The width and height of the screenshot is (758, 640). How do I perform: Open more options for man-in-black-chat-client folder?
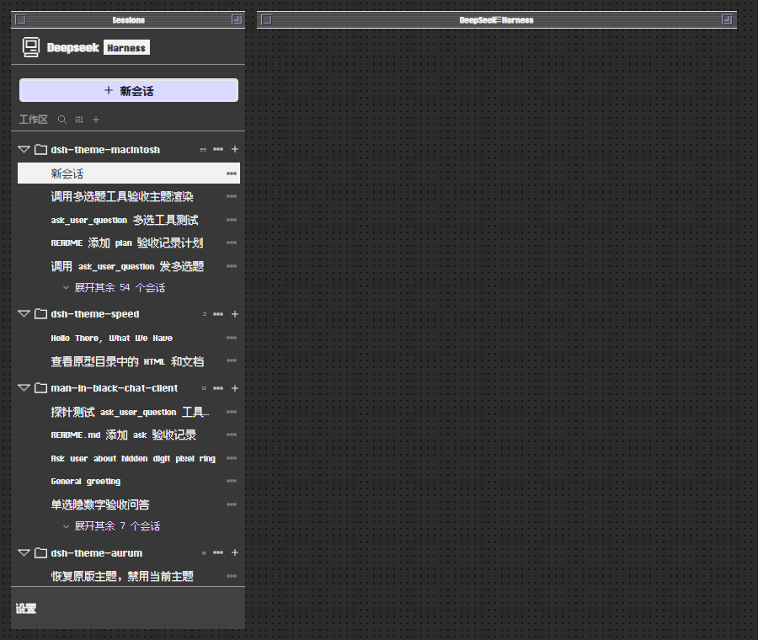click(218, 388)
